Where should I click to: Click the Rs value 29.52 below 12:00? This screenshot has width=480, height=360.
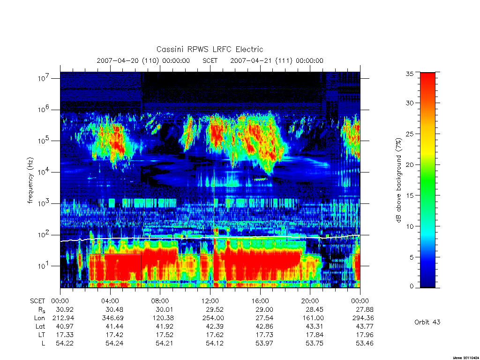(x=214, y=309)
